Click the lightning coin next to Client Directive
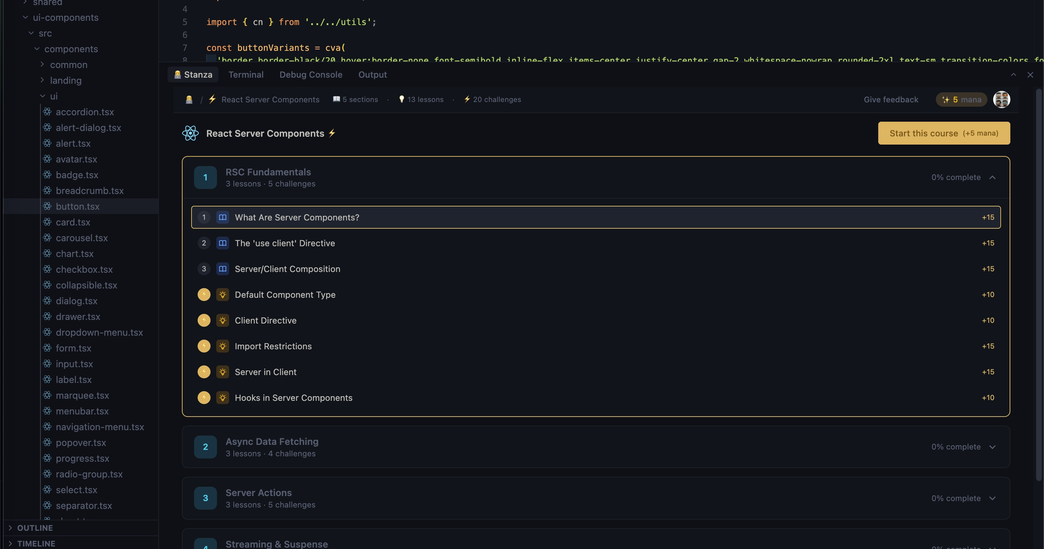 pos(203,320)
